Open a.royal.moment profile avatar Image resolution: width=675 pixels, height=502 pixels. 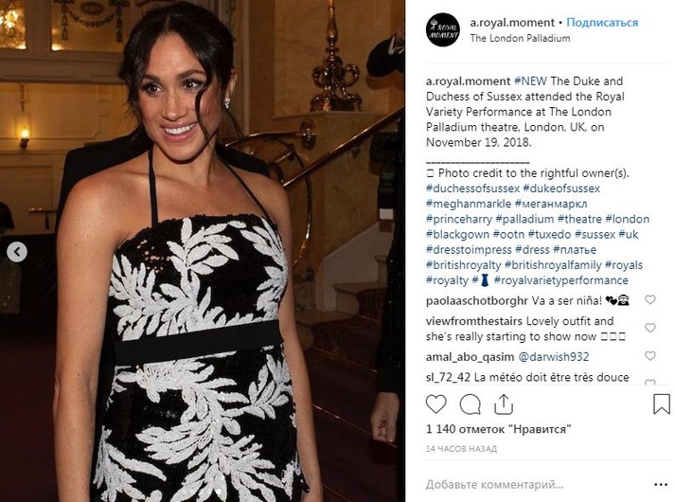[x=443, y=29]
